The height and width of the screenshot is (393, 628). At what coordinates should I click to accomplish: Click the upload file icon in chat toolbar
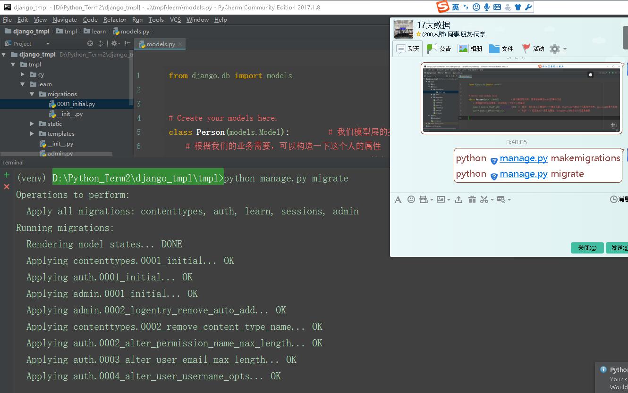[x=458, y=199]
